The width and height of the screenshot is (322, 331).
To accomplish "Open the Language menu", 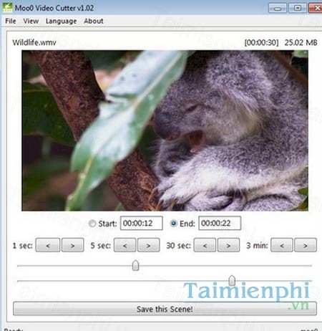I will [x=61, y=21].
